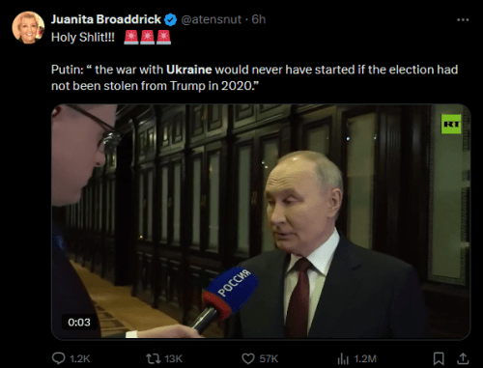
Task: Click the 0:03 video duration label
Action: [x=79, y=322]
